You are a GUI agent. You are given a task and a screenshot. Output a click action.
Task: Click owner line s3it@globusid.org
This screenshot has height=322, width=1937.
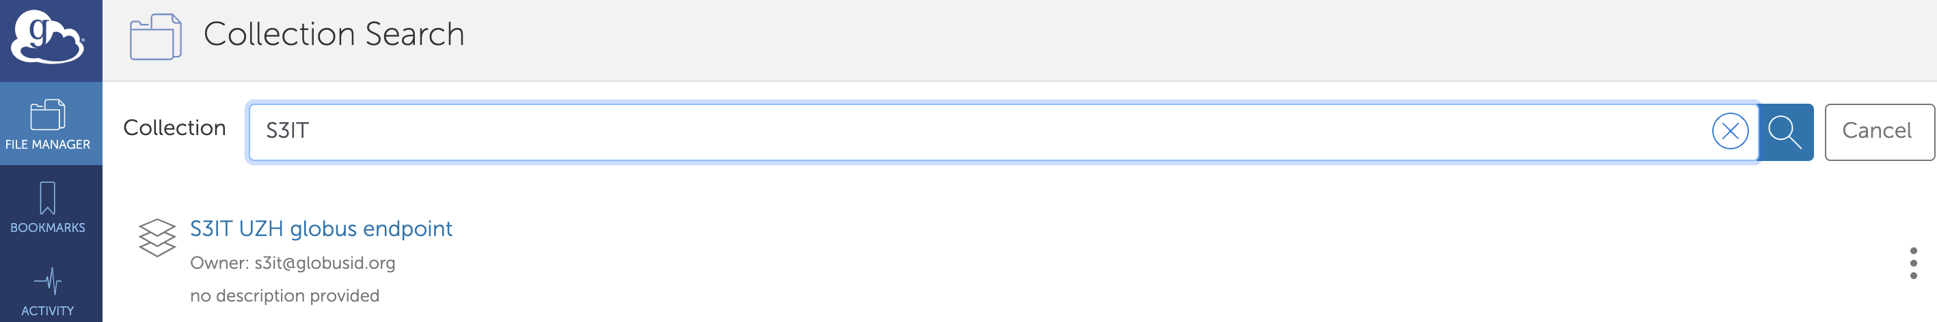[293, 263]
